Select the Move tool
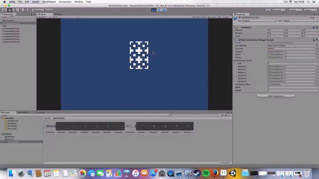The height and width of the screenshot is (179, 319). 9,10
